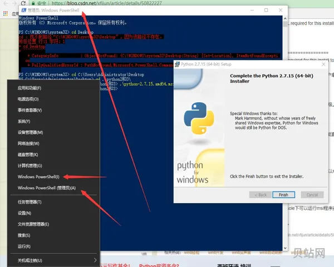Image resolution: width=334 pixels, height=267 pixels.
Task: Click the Cancel button in Python Setup
Action: (x=312, y=195)
